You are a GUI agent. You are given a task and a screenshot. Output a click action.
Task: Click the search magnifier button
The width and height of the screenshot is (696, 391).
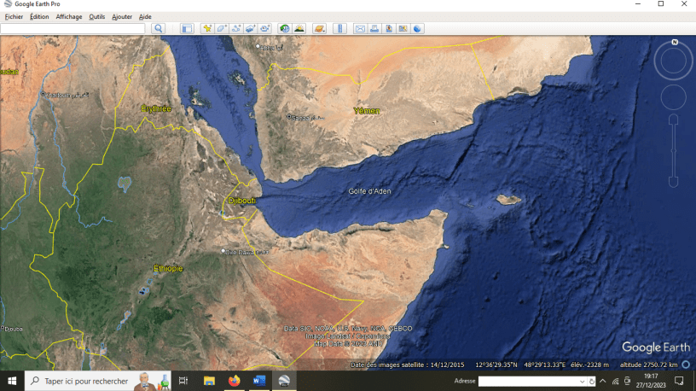(x=158, y=28)
